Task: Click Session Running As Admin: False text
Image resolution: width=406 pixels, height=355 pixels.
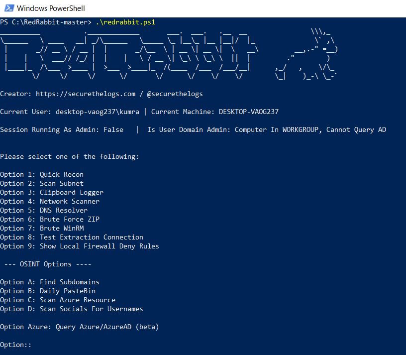Action: pos(62,129)
